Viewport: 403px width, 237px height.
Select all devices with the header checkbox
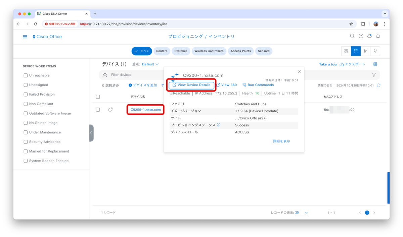(98, 97)
